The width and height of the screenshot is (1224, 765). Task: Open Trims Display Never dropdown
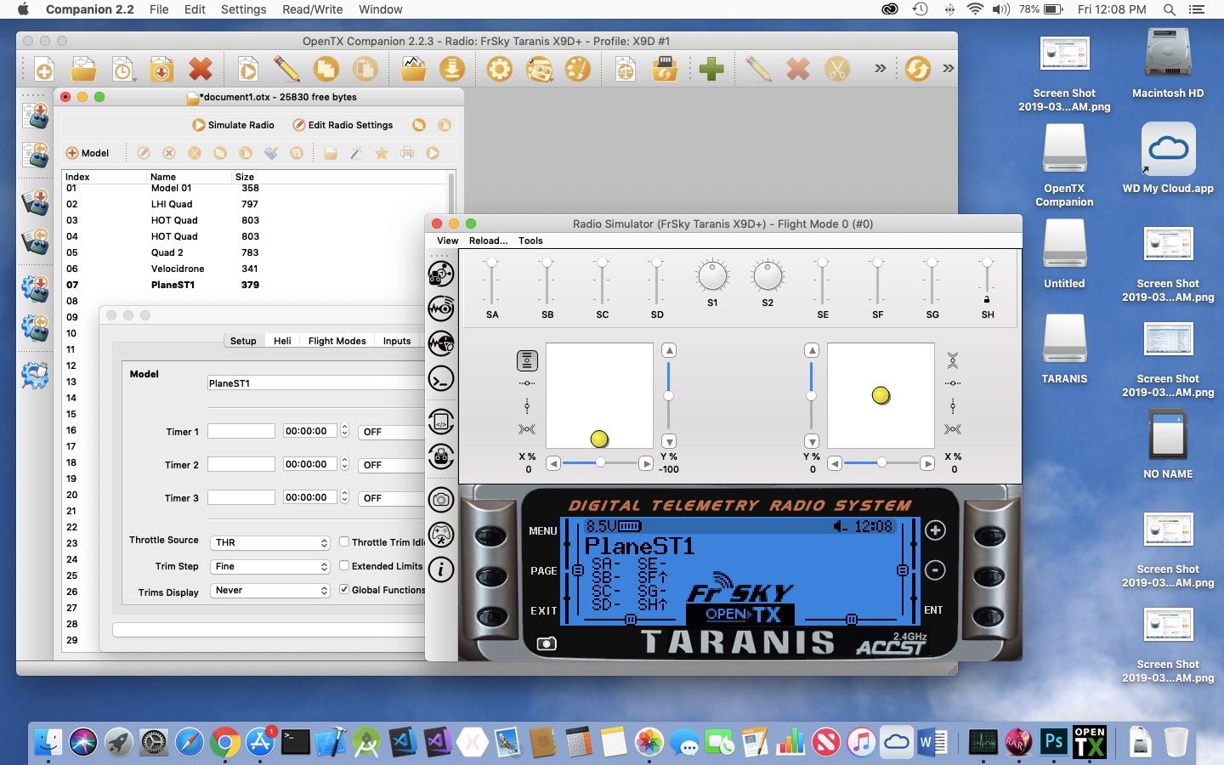pos(270,590)
